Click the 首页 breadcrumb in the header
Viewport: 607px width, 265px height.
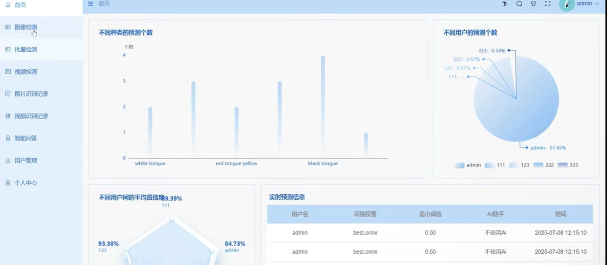[104, 4]
